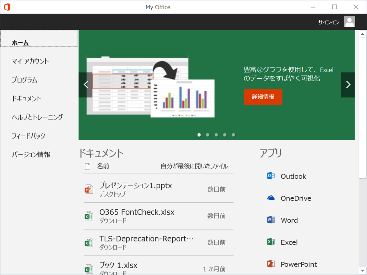Open Word text link
The image size is (367, 275).
pyautogui.click(x=289, y=220)
